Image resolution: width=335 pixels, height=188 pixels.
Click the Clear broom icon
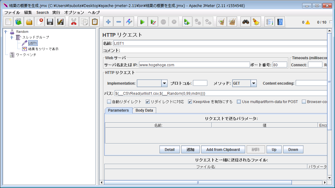pyautogui.click(x=221, y=22)
